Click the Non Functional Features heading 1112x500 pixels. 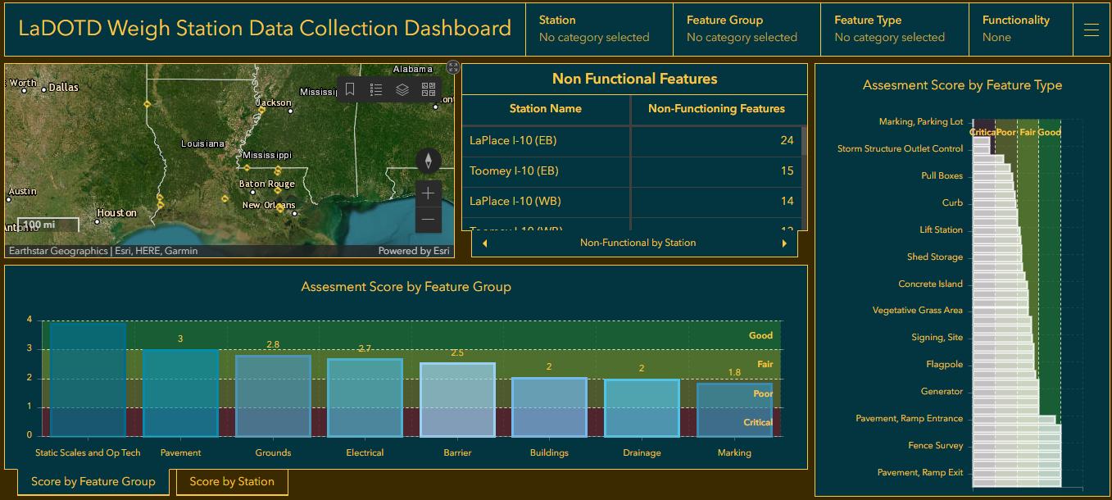pyautogui.click(x=635, y=79)
